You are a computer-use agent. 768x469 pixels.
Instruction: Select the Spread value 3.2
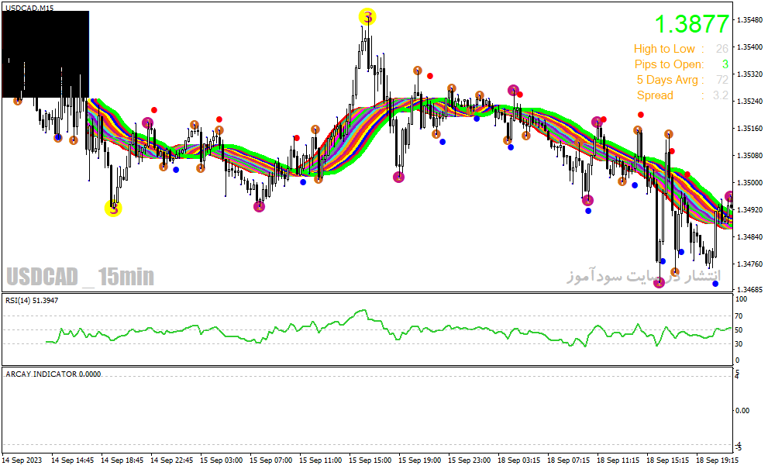tap(721, 95)
